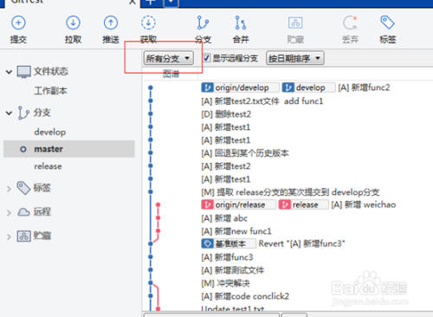The image size is (433, 317).
Task: Click the 提交 (Commit) toolbar icon
Action: [18, 23]
